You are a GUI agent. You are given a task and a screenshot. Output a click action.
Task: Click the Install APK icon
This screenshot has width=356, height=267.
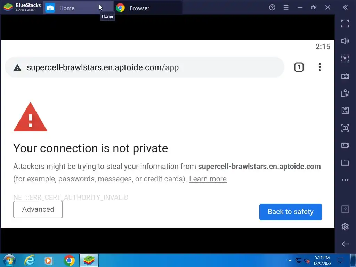(345, 111)
